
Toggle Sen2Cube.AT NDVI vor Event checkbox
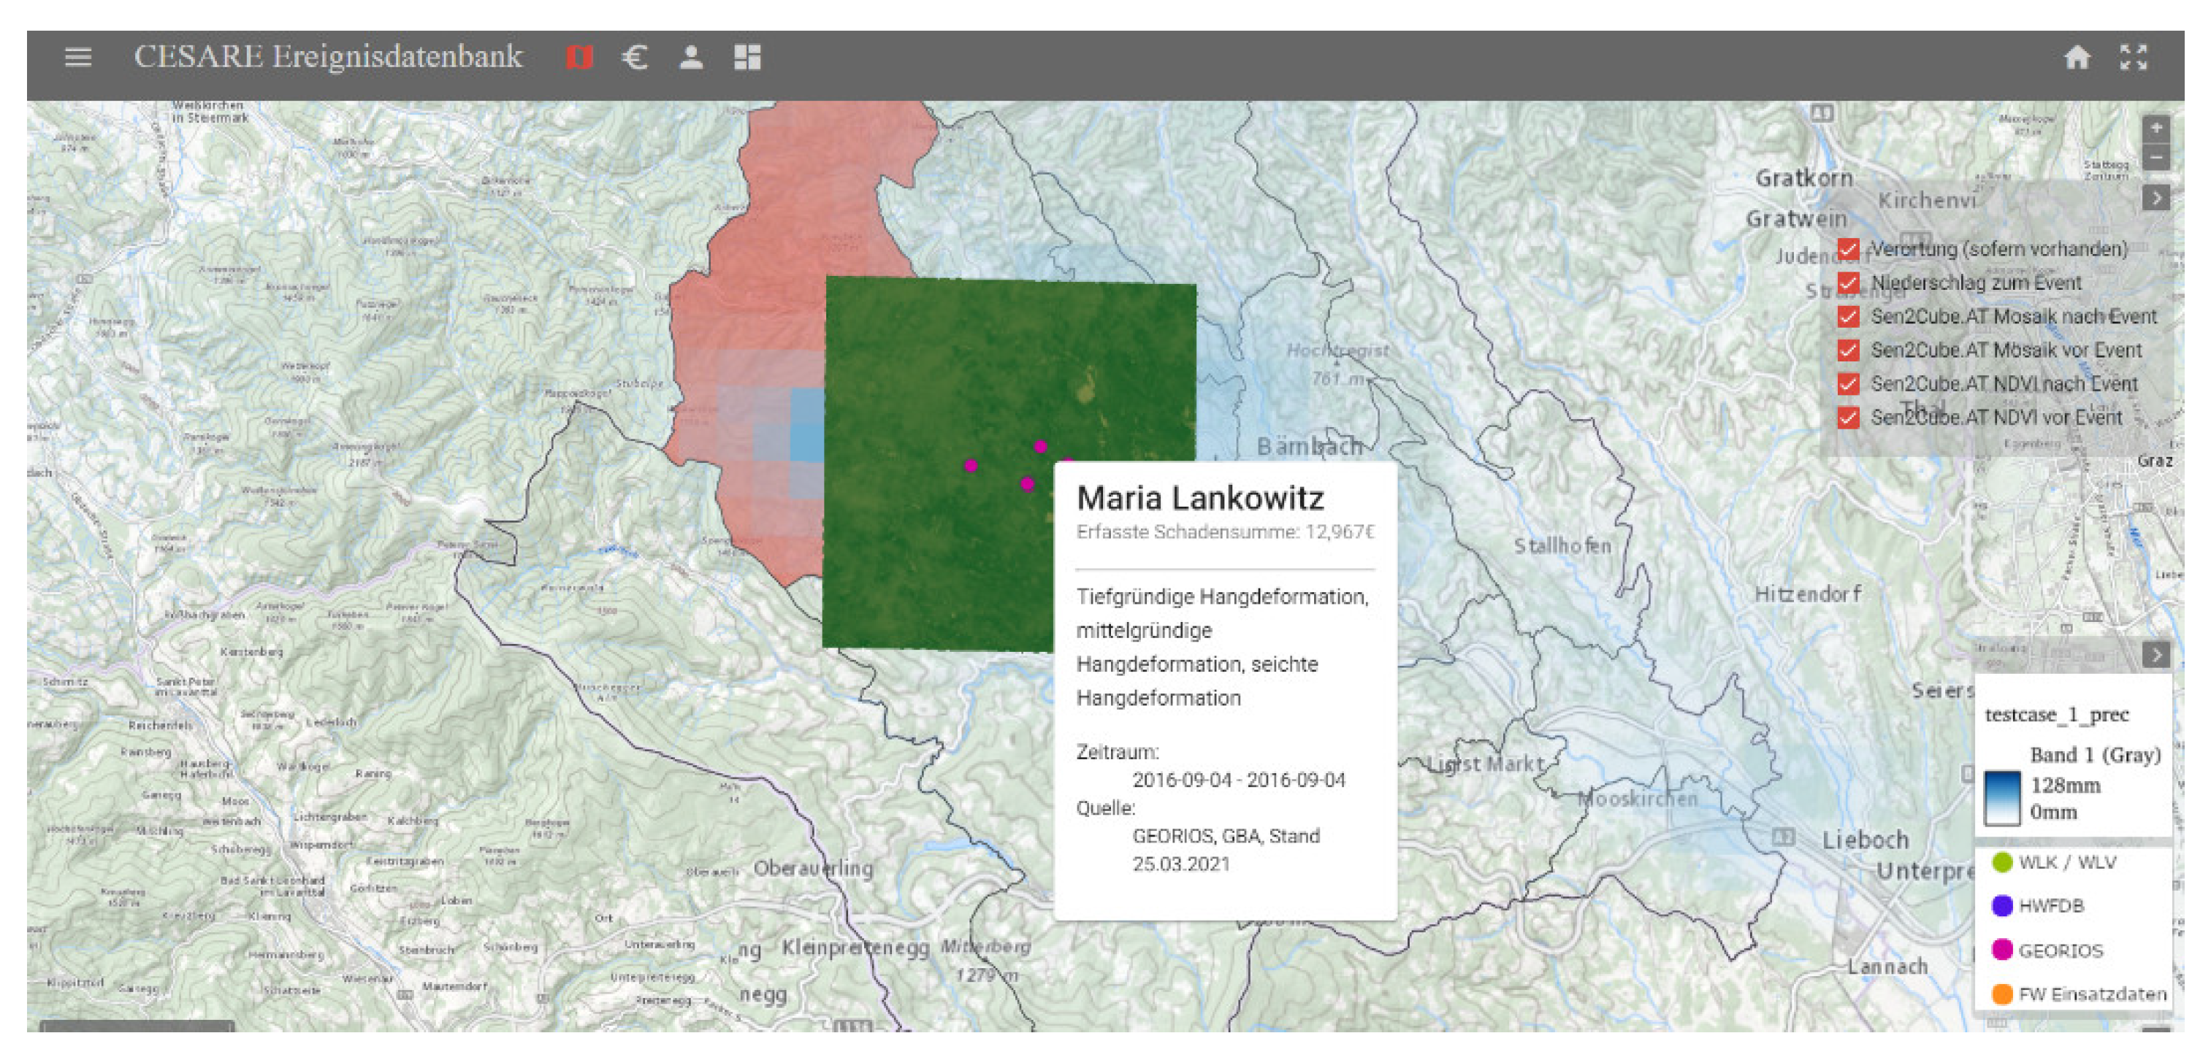click(x=1849, y=418)
